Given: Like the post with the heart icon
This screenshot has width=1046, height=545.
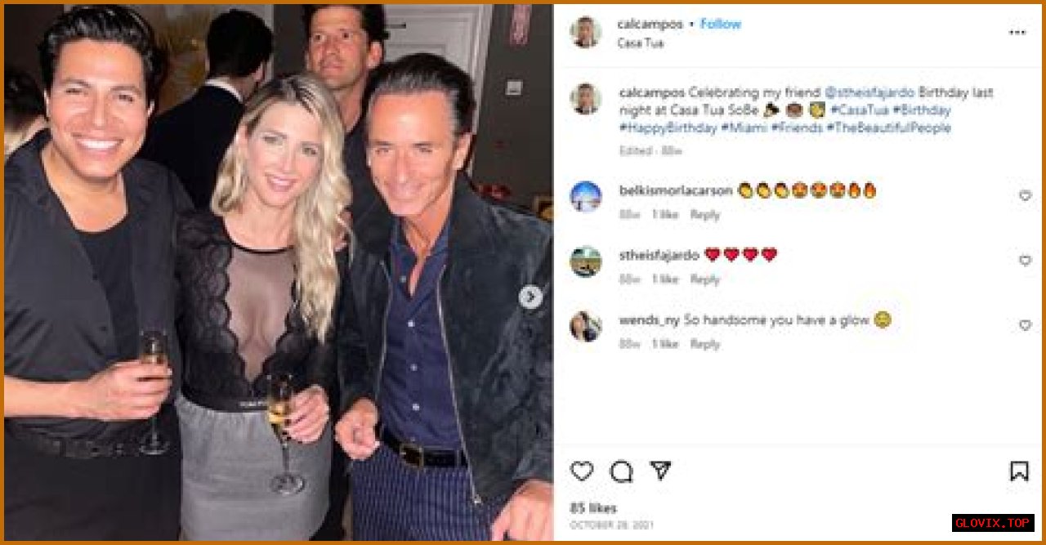Looking at the screenshot, I should 582,471.
